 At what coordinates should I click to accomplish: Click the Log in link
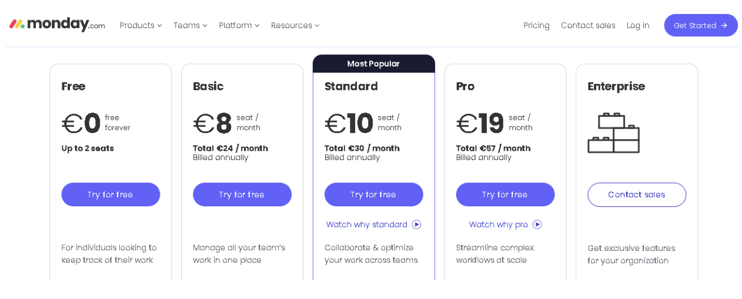(638, 26)
